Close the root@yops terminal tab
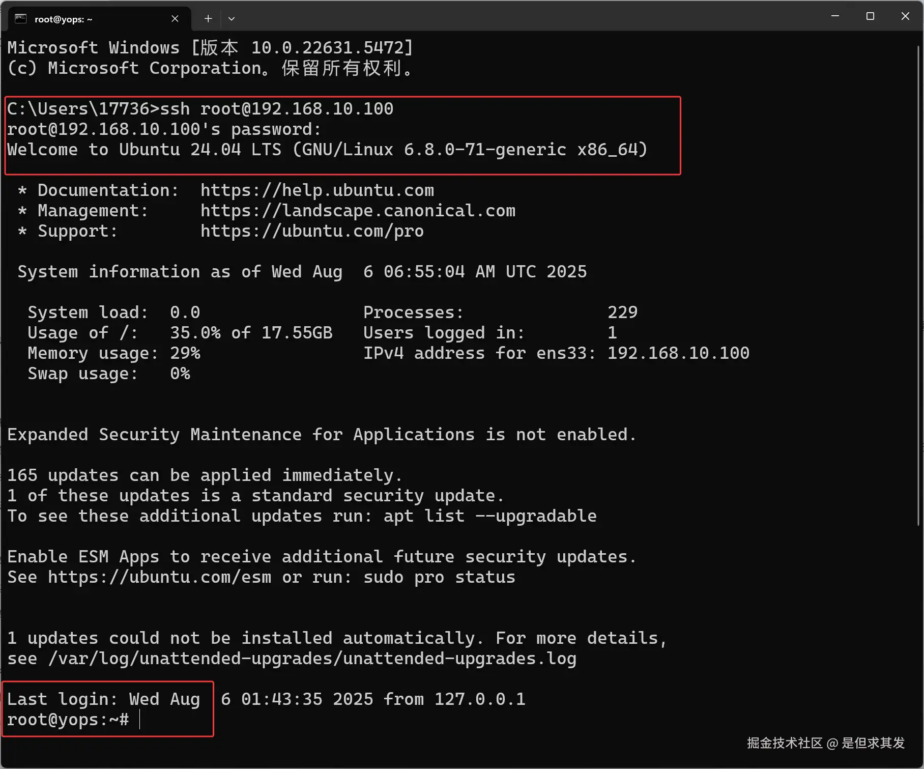 click(x=175, y=18)
